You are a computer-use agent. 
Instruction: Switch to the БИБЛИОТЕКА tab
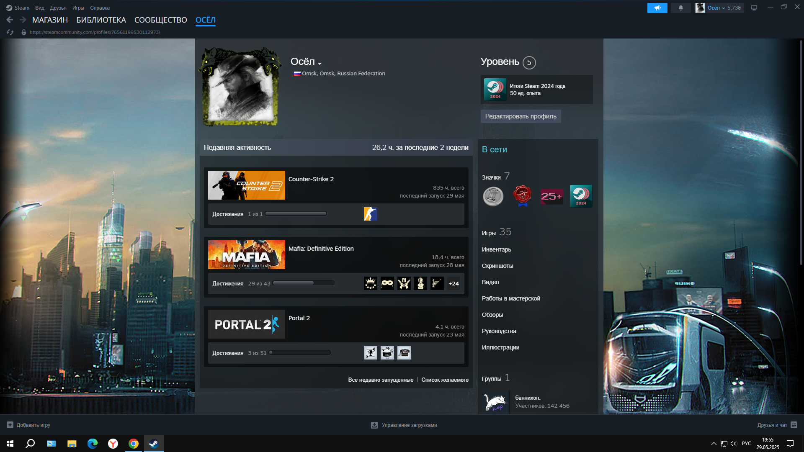click(x=101, y=20)
